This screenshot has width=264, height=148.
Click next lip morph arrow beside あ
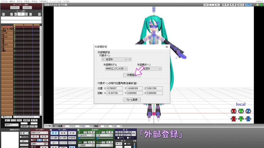[x=112, y=135]
